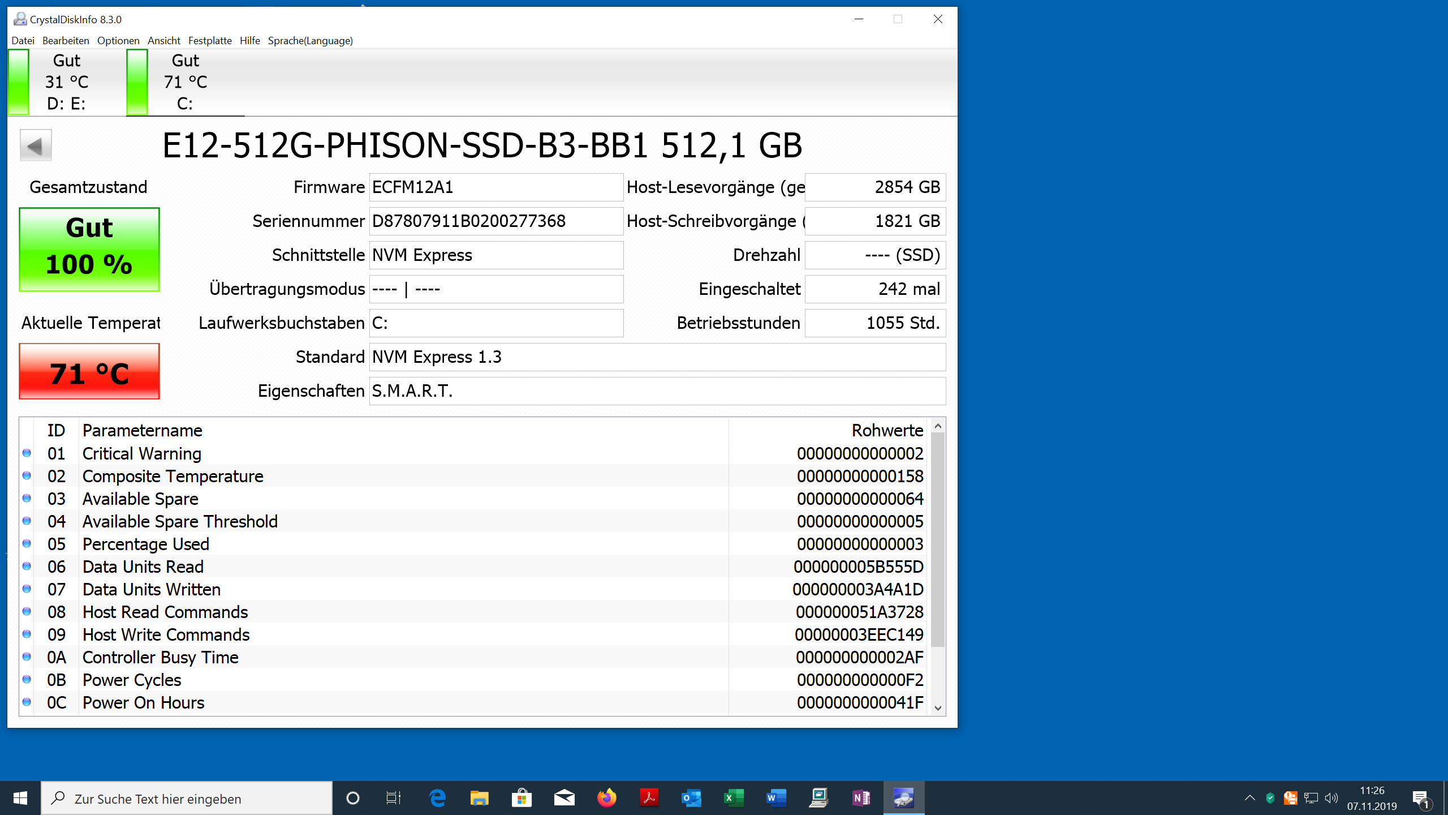Click the Seriennummer text field

496,221
